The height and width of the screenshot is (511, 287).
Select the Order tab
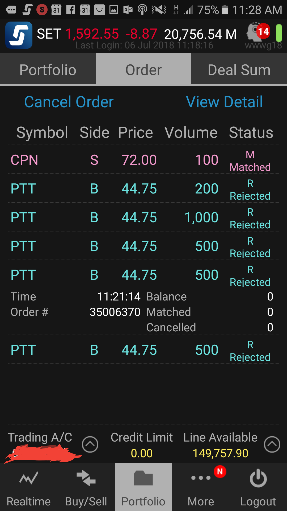click(143, 70)
